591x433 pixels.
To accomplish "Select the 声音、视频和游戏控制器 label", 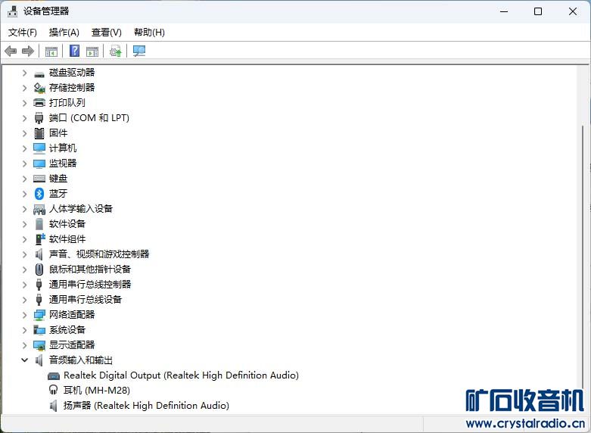I will [x=99, y=254].
